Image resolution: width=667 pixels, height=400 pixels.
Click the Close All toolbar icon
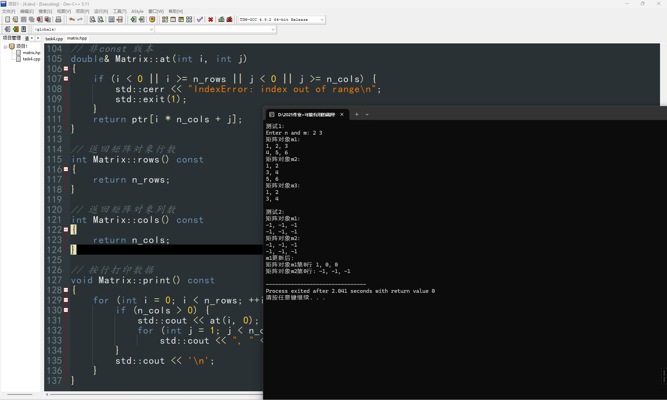point(48,19)
